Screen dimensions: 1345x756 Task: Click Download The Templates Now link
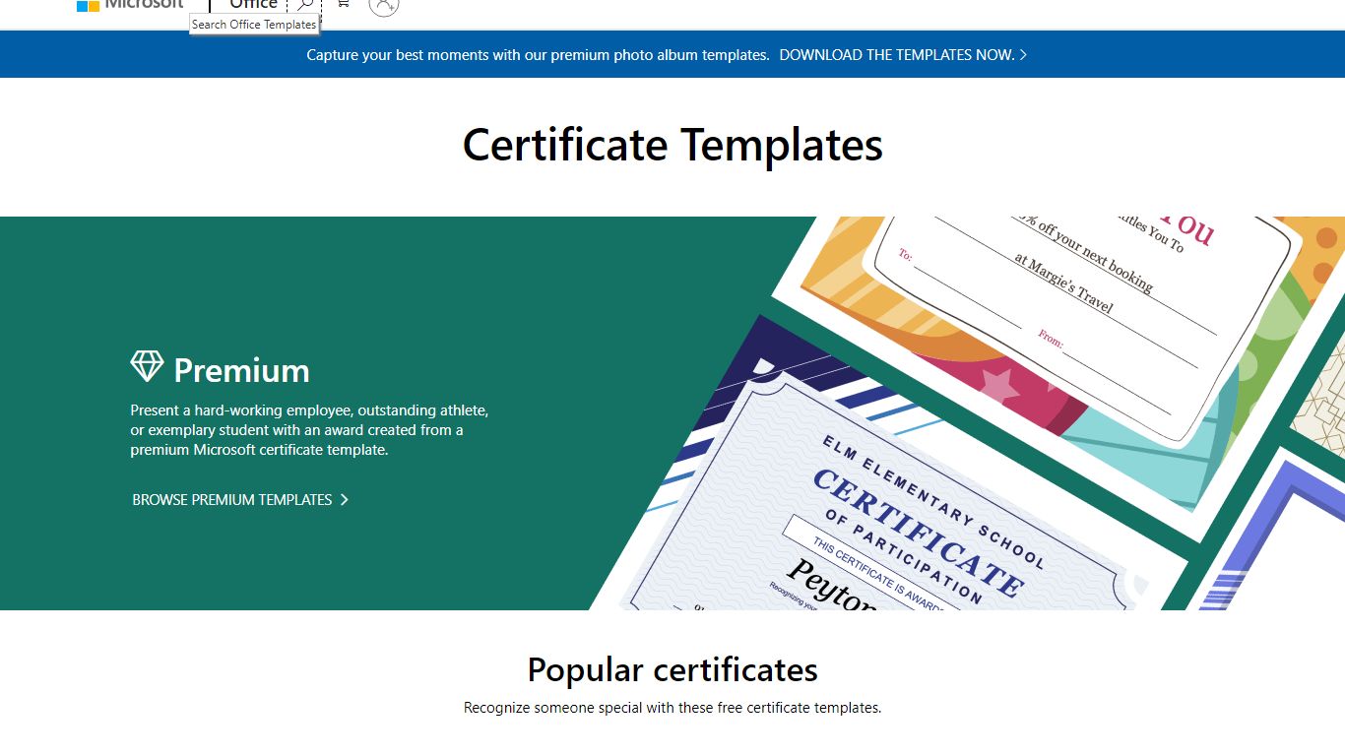(x=903, y=55)
